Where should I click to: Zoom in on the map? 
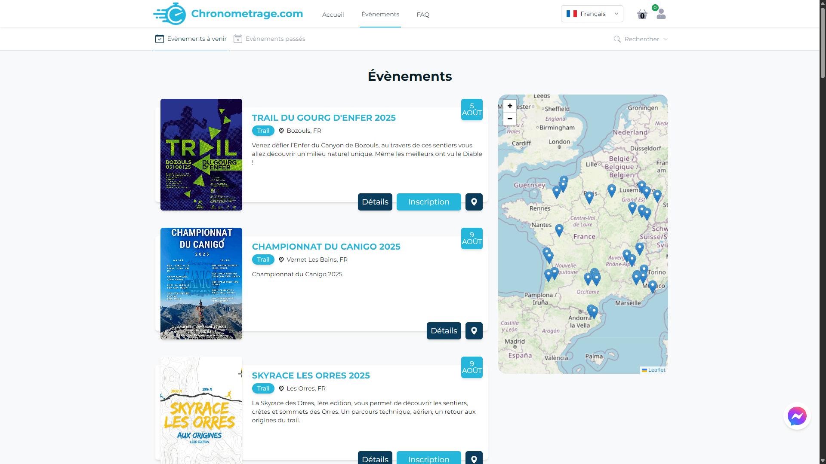tap(510, 106)
